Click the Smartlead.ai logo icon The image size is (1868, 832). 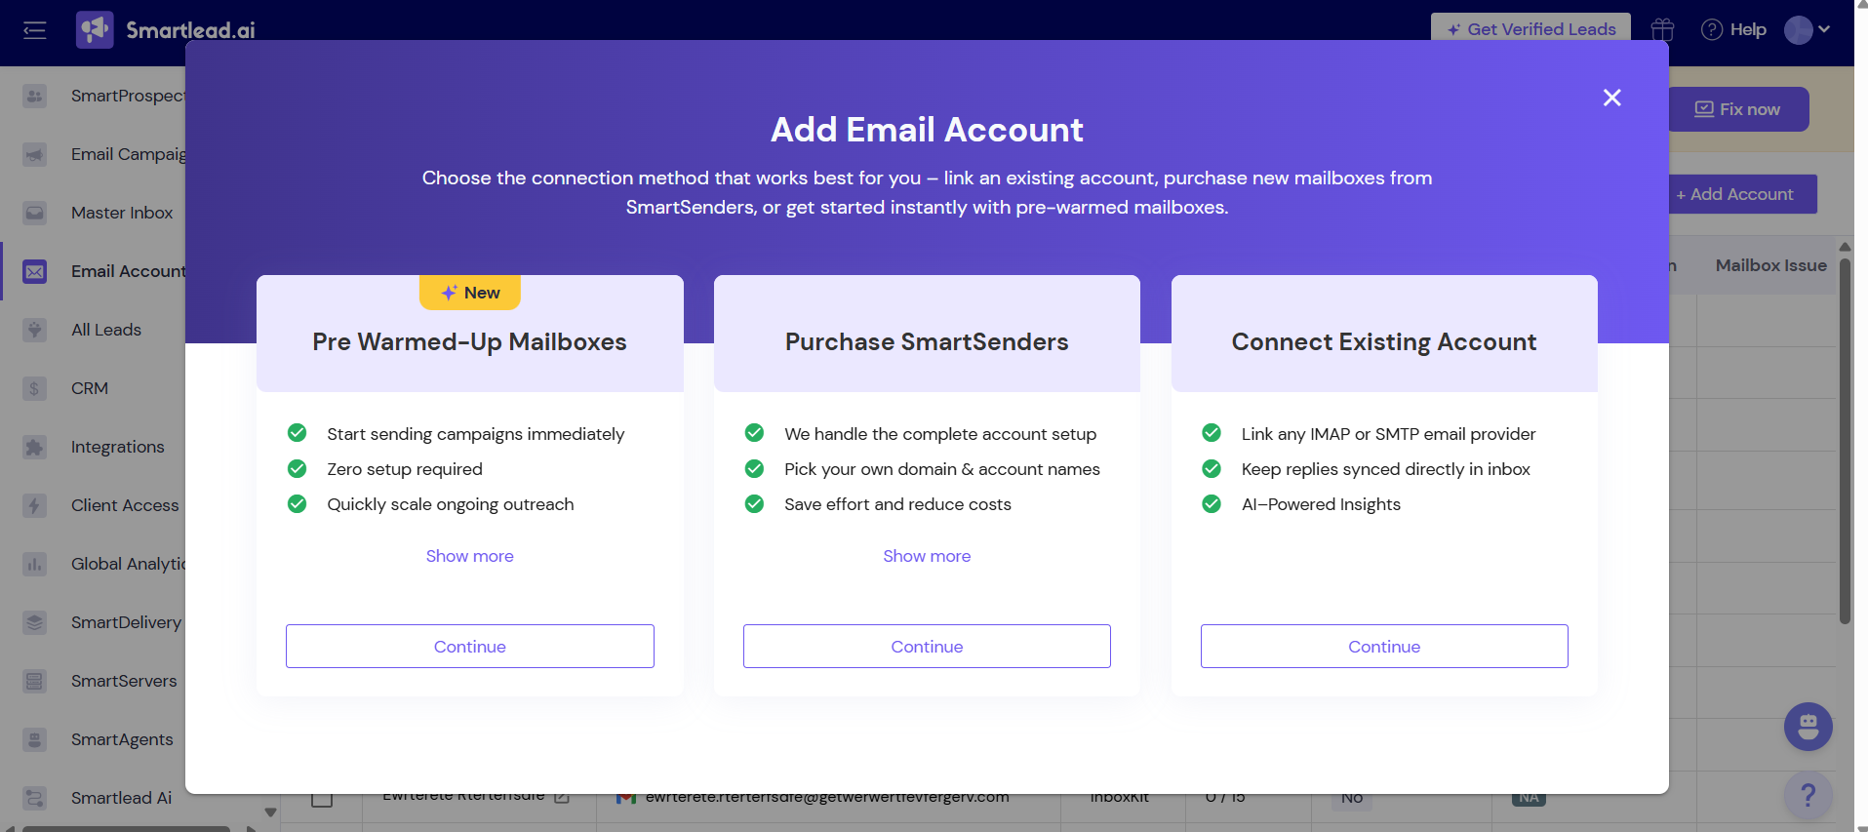coord(95,30)
